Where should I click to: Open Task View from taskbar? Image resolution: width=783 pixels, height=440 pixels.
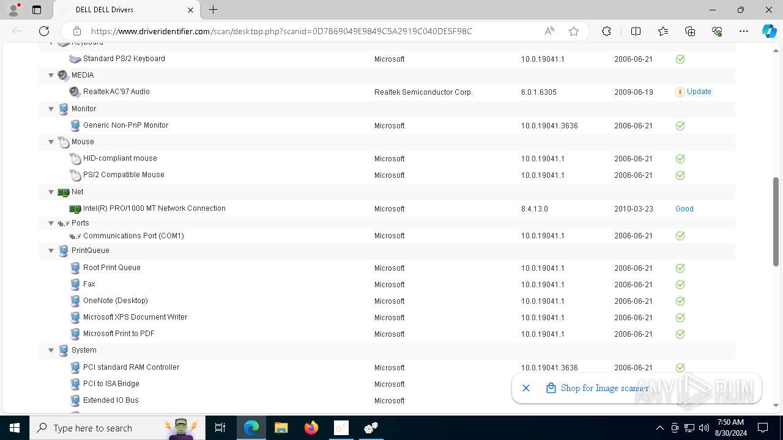click(220, 428)
